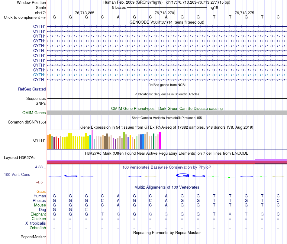Click the RepeatMasker track label
This screenshot has width=287, height=244.
(33, 237)
